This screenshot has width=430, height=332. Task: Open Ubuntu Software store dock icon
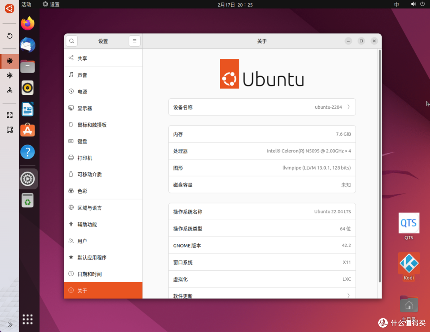[x=28, y=130]
